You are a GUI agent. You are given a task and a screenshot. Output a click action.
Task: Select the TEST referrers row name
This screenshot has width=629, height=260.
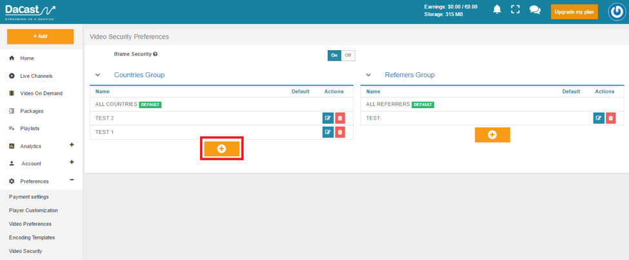click(373, 118)
